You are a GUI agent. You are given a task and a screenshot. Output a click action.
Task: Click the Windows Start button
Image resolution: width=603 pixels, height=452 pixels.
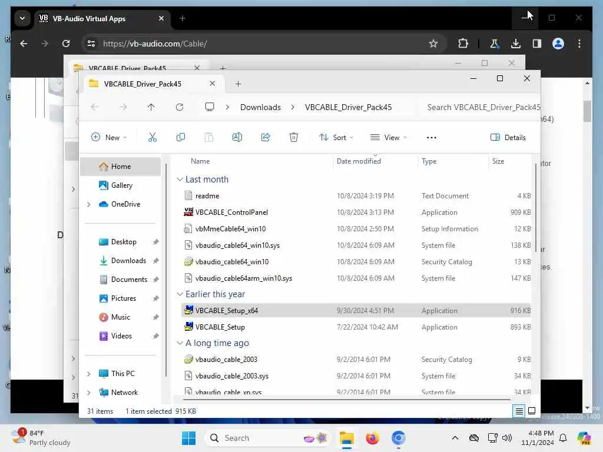tap(188, 438)
